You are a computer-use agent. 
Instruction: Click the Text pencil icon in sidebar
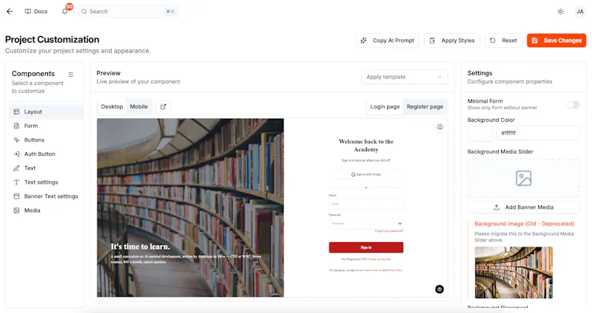tap(16, 168)
